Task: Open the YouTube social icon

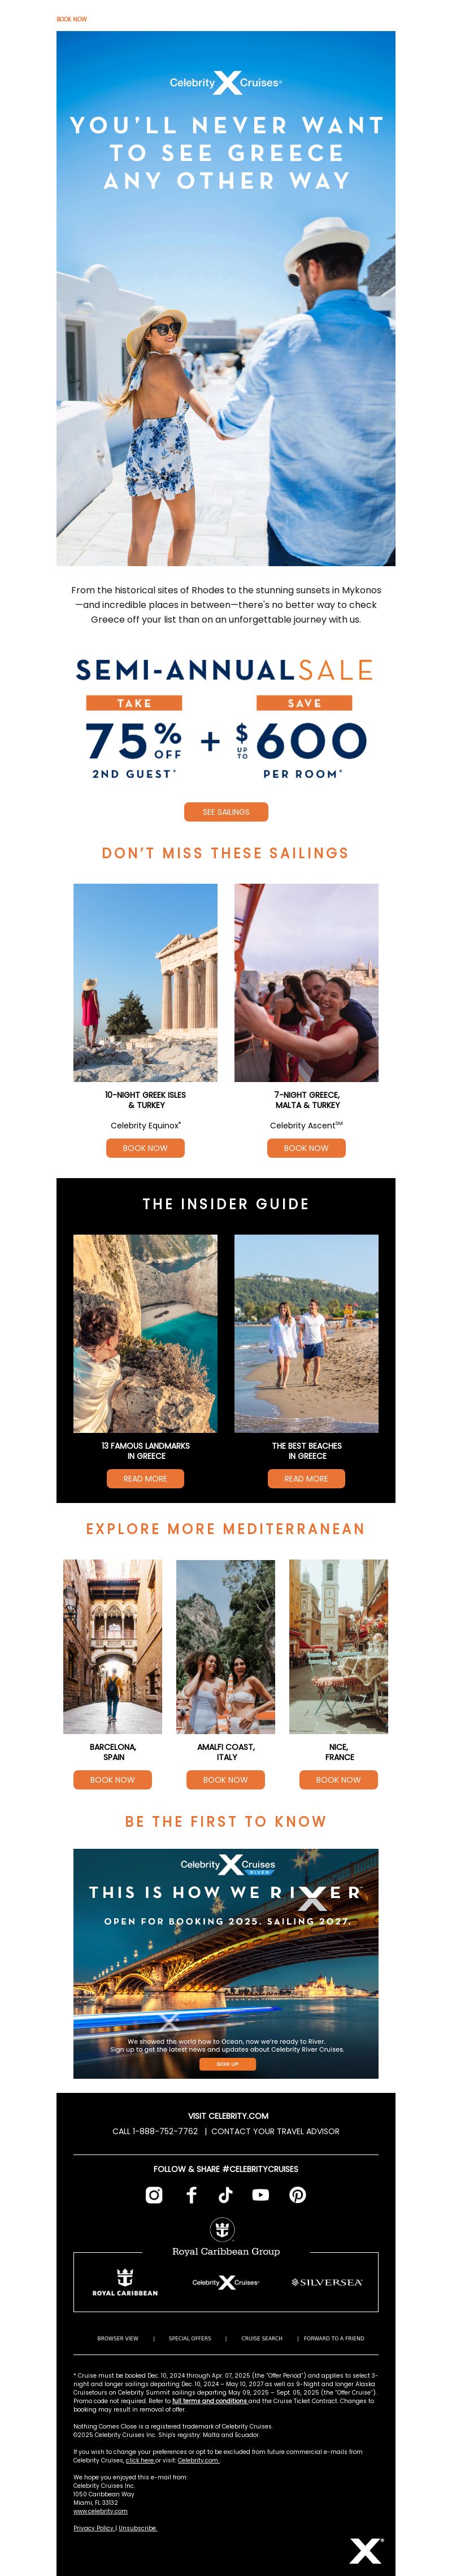Action: point(261,2195)
